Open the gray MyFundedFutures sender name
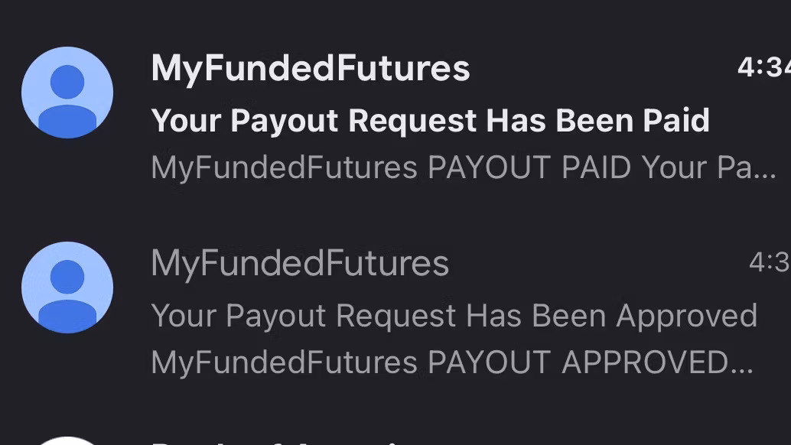The image size is (791, 445). click(300, 264)
